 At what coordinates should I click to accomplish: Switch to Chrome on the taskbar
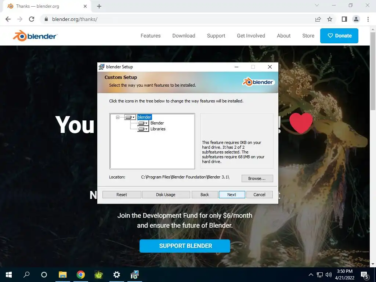click(x=80, y=275)
